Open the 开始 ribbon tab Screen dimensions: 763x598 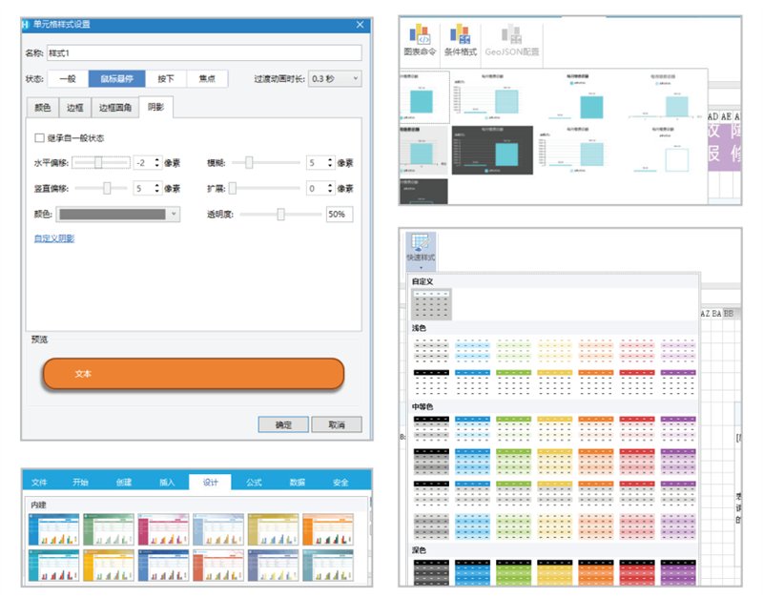click(81, 483)
